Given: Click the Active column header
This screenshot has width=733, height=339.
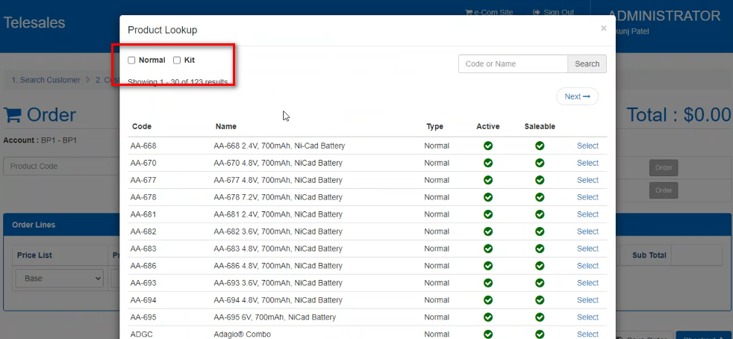Looking at the screenshot, I should point(488,126).
